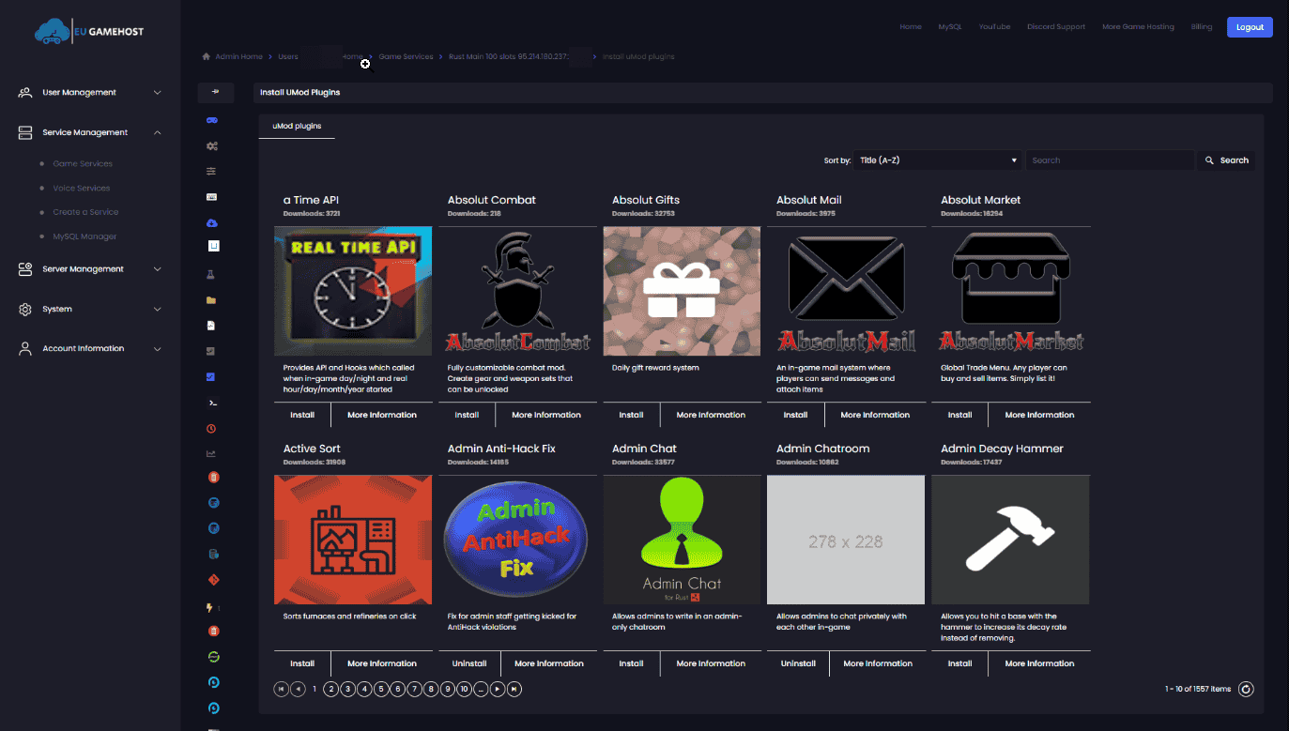This screenshot has width=1289, height=731.
Task: Click the blue checked box sidebar icon
Action: tap(212, 377)
